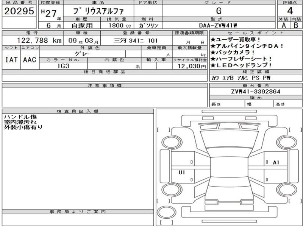This screenshot has height=227, width=303.
Task: Select the overall evaluation score 4
Action: pyautogui.click(x=290, y=11)
